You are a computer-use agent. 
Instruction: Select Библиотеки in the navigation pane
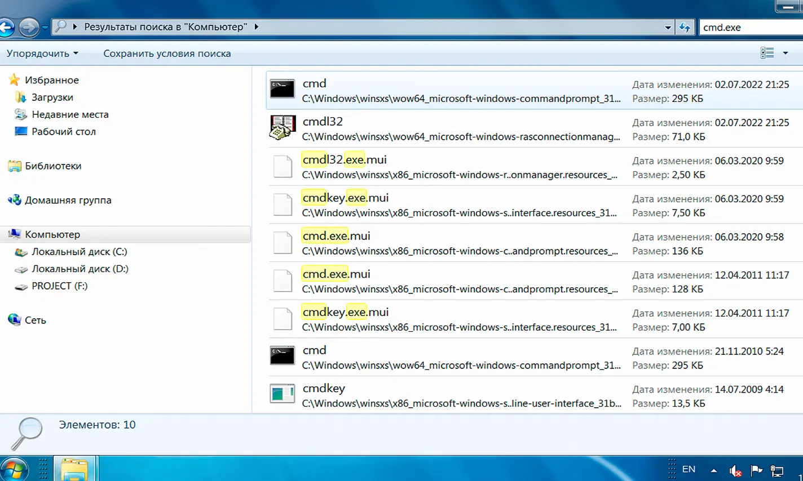click(x=53, y=166)
